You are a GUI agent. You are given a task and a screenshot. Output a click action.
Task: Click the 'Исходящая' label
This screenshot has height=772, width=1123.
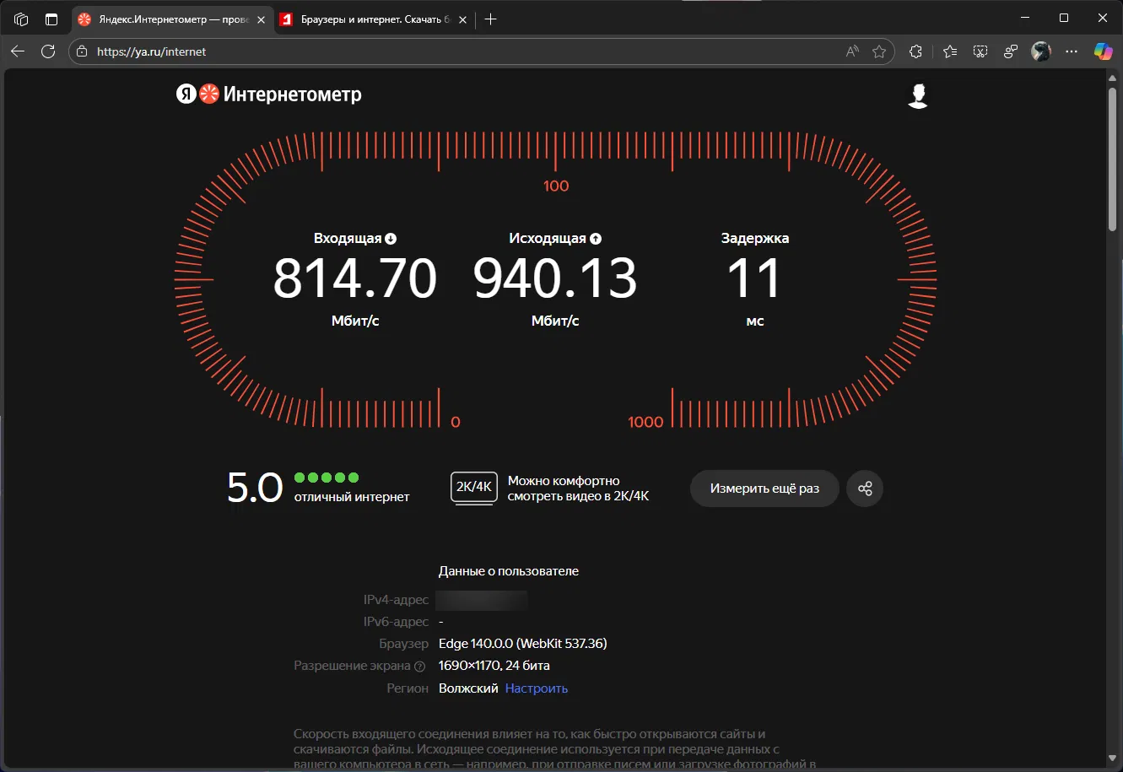pos(548,239)
